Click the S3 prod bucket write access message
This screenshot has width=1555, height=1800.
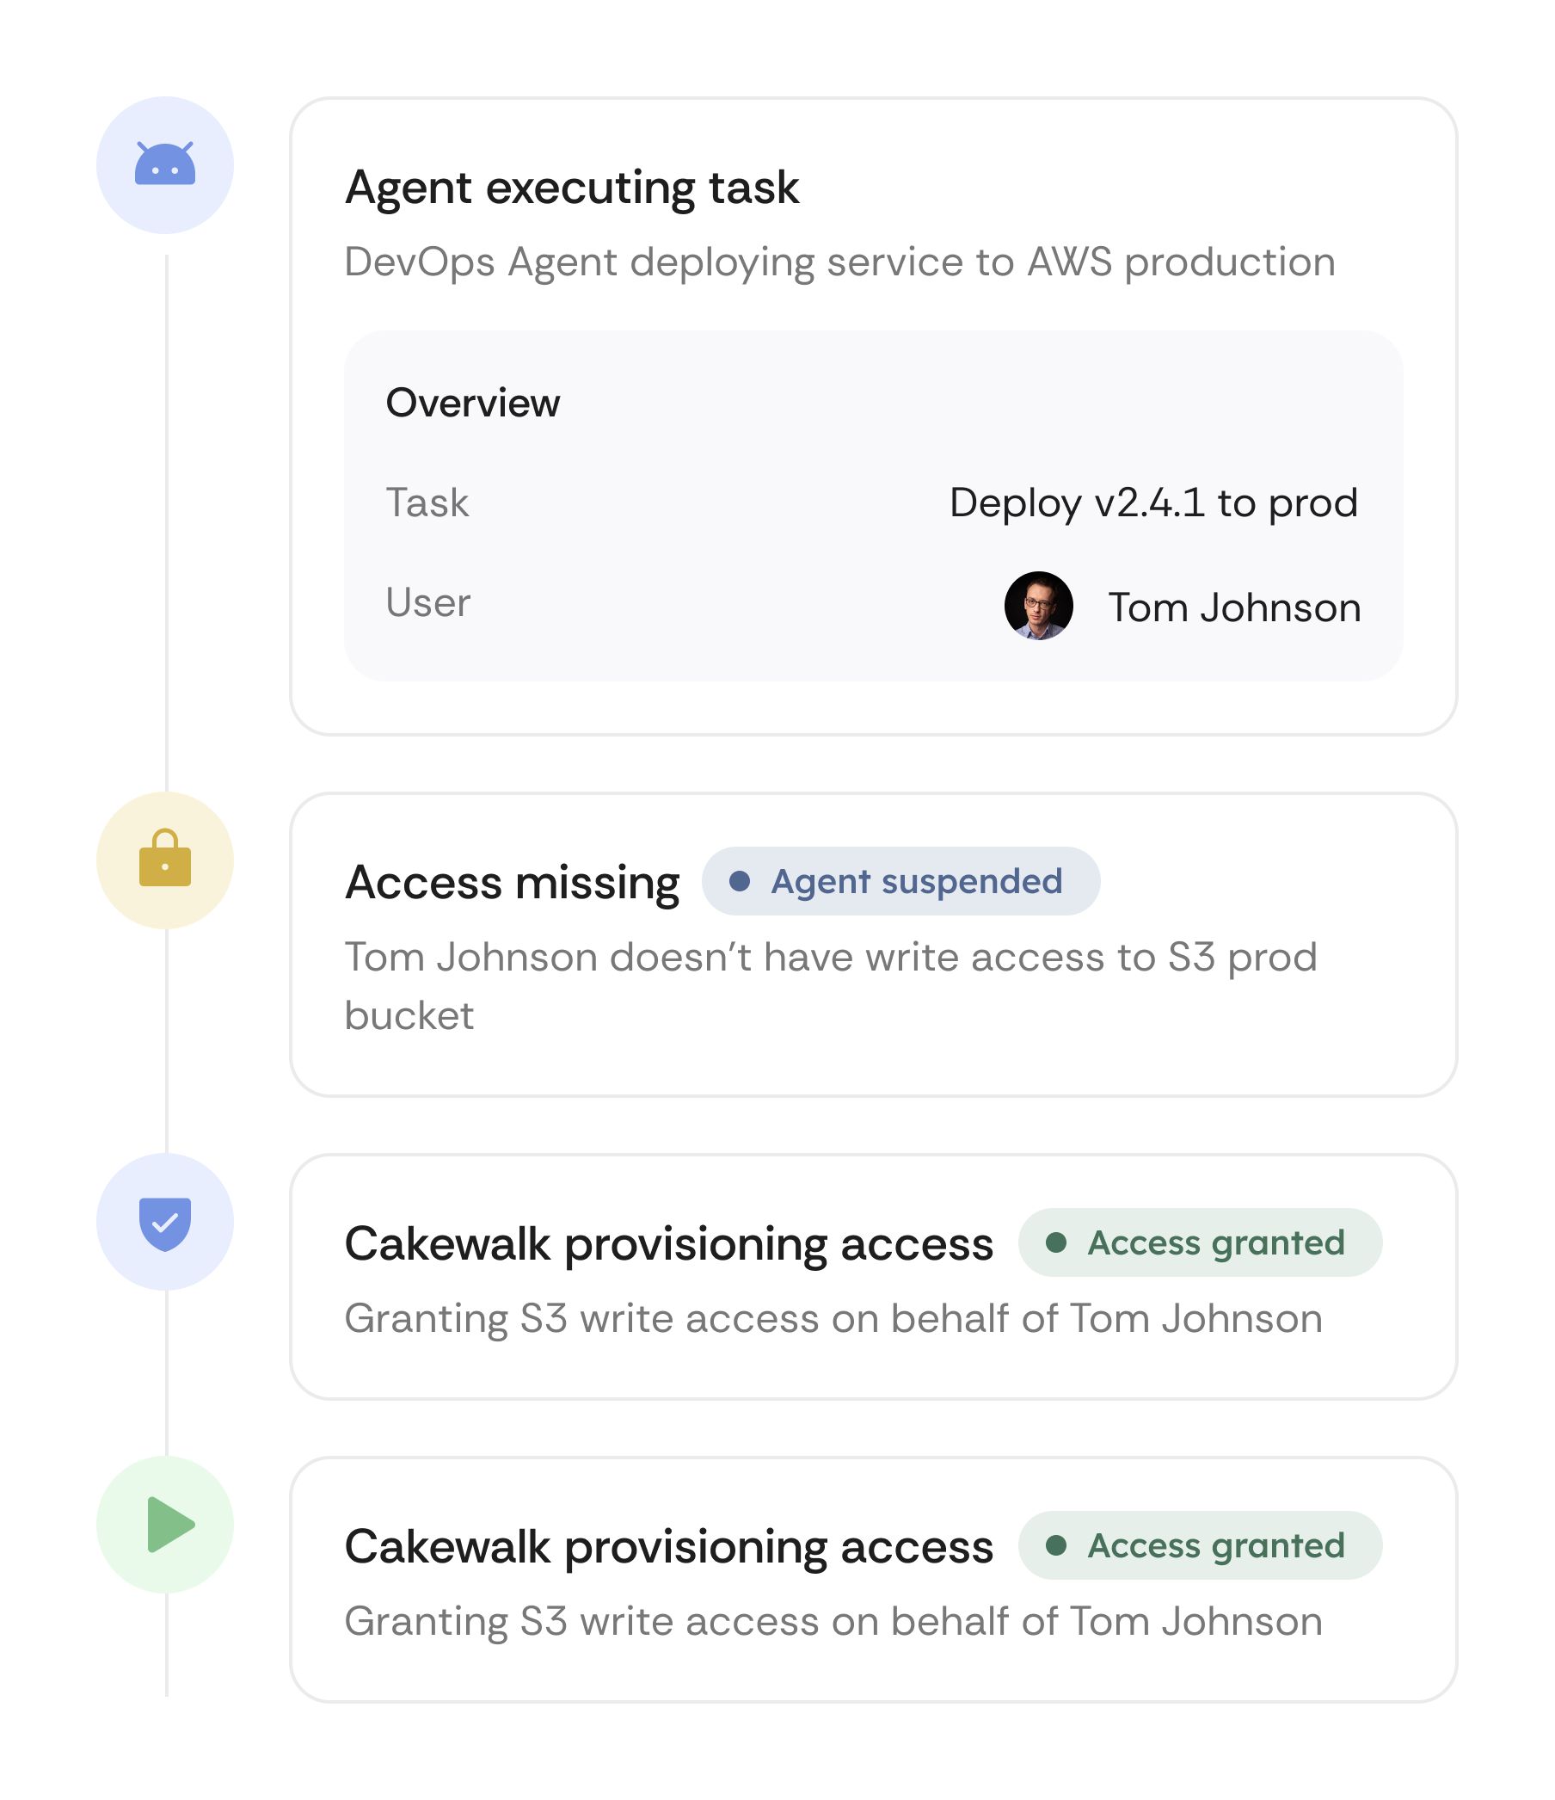pyautogui.click(x=831, y=986)
